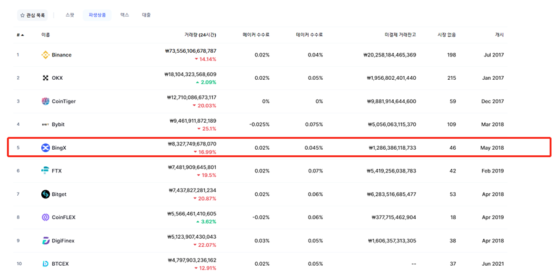Sort by 개시 column header
The image size is (559, 275).
tap(499, 35)
